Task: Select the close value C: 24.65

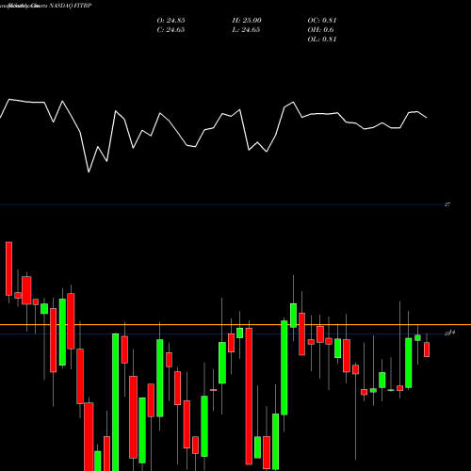Action: pos(171,30)
